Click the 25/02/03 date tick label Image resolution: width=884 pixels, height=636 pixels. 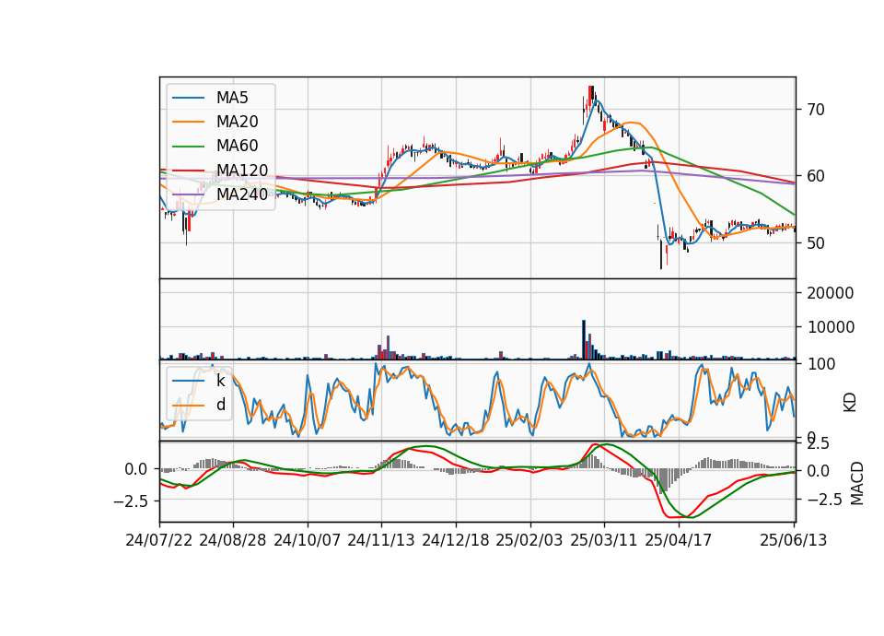click(x=529, y=540)
